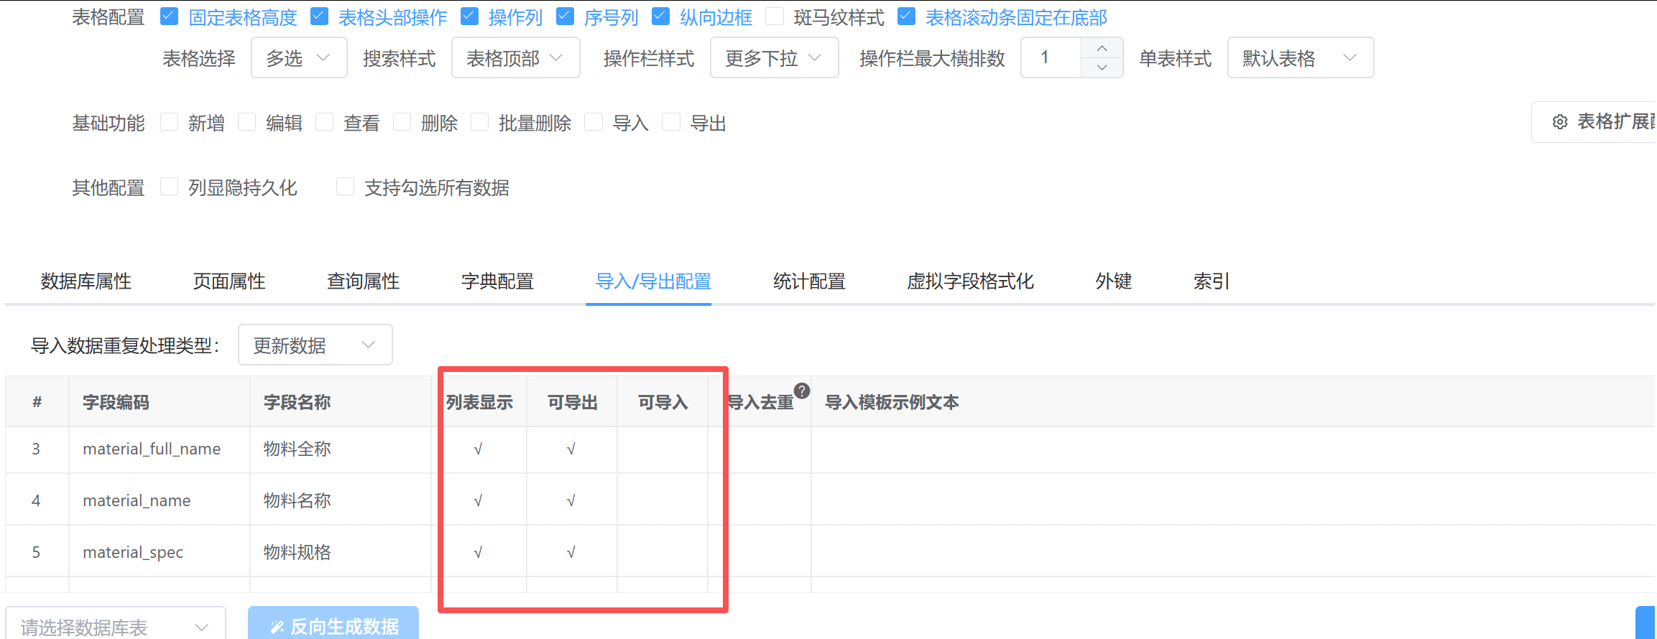Enable the 斑马纹样式 checkbox
Image resolution: width=1657 pixels, height=639 pixels.
pos(775,17)
